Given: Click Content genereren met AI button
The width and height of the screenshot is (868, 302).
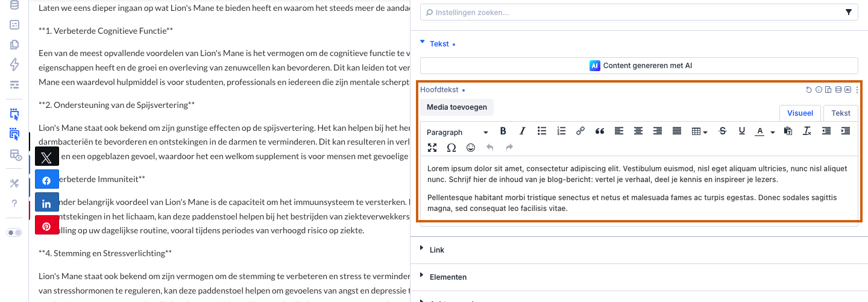Looking at the screenshot, I should (639, 66).
